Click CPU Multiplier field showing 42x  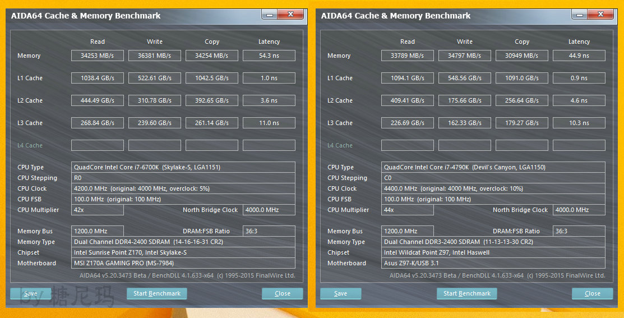pos(98,210)
